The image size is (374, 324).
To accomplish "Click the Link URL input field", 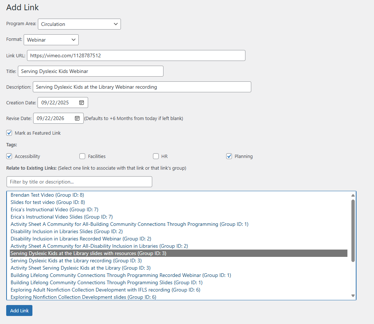I will coord(136,55).
